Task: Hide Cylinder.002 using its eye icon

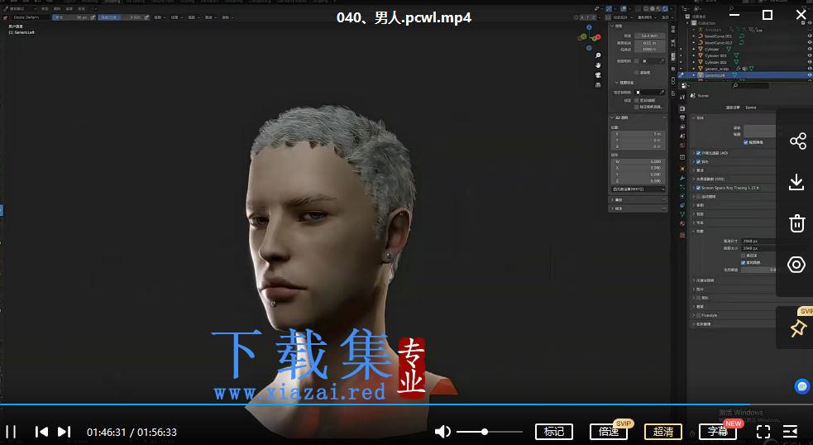Action: tap(810, 62)
